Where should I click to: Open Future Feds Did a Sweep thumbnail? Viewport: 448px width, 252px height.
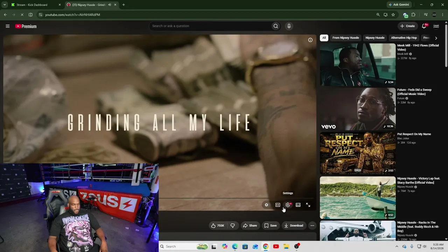(x=358, y=109)
